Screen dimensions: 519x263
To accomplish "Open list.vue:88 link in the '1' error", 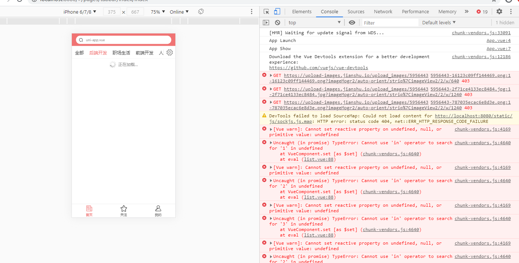I will (x=319, y=159).
